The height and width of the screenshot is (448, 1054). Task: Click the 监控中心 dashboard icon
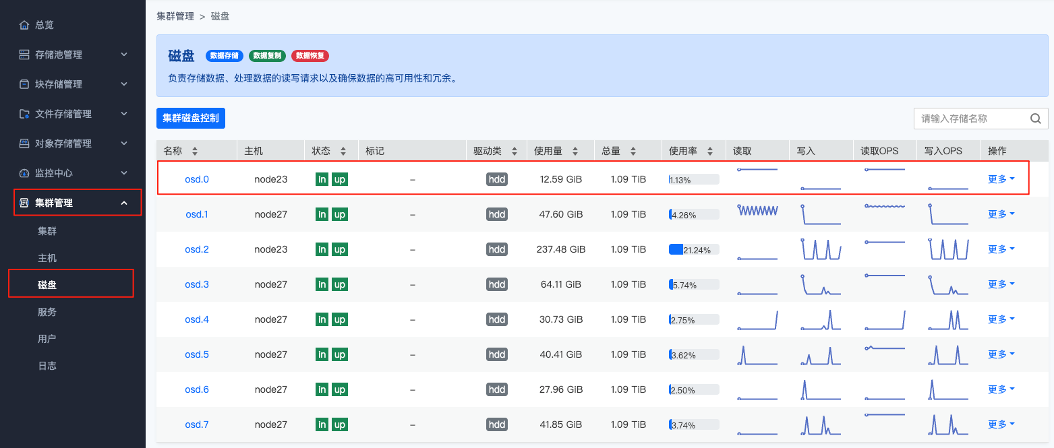(x=24, y=173)
